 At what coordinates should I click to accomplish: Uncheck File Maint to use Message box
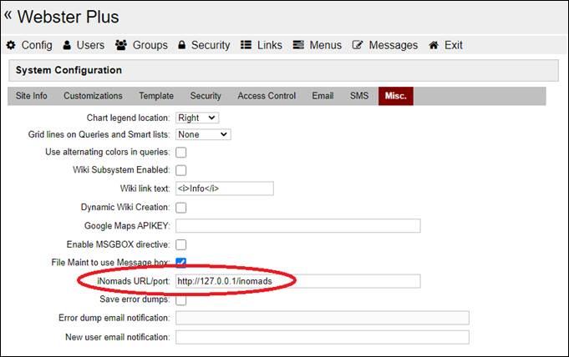[x=181, y=263]
